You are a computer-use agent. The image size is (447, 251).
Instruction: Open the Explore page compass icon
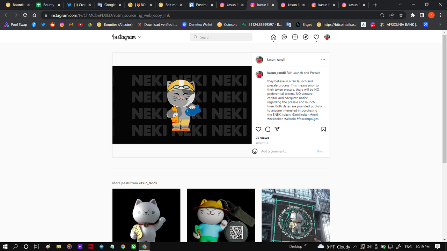[306, 37]
